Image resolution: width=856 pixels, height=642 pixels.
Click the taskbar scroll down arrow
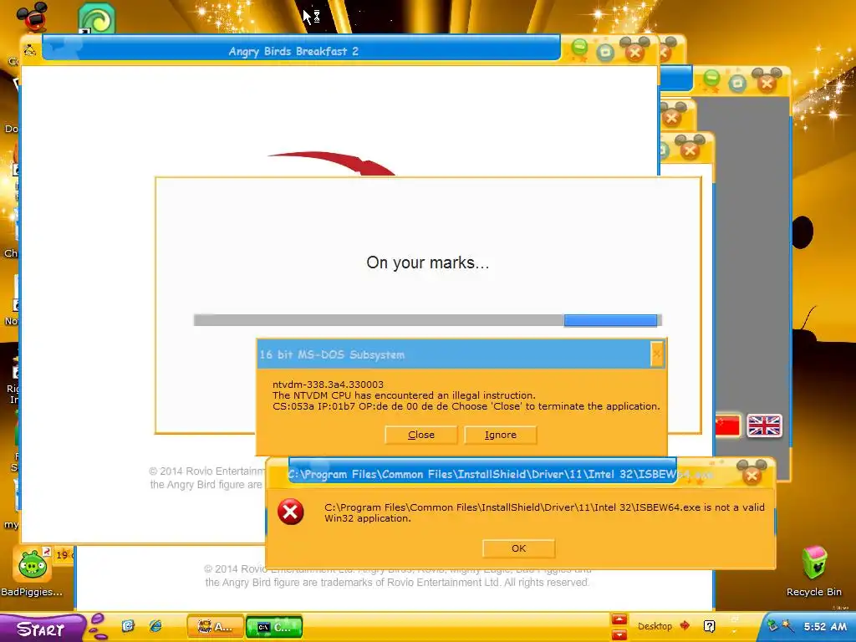(619, 635)
